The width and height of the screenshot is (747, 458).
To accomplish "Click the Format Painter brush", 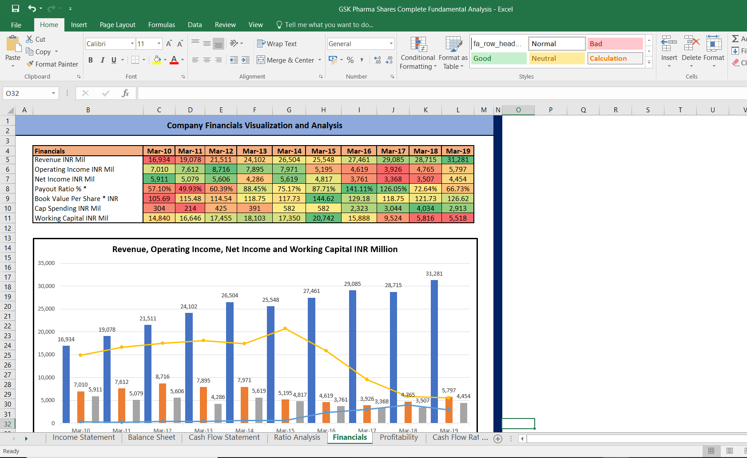I will point(30,64).
